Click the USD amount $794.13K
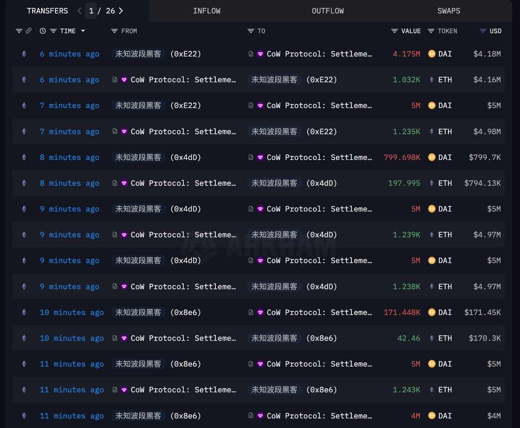The width and height of the screenshot is (520, 428). pyautogui.click(x=482, y=183)
